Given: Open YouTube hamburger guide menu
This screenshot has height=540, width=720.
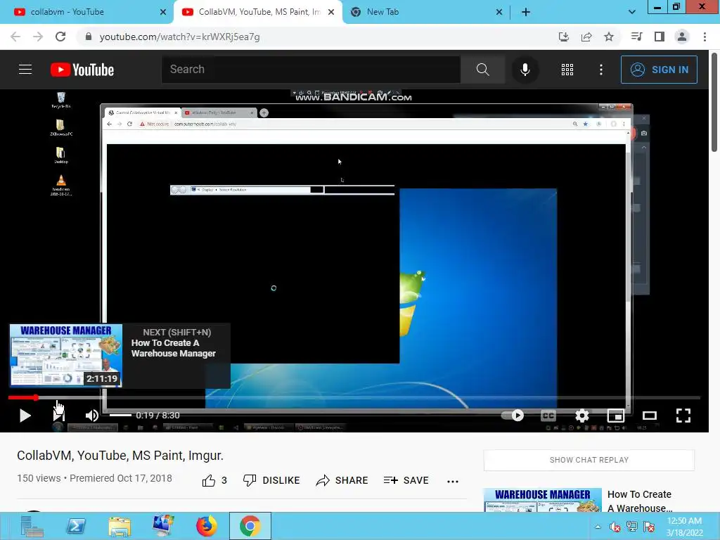Looking at the screenshot, I should click(25, 70).
